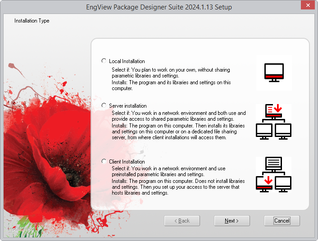The width and height of the screenshot is (318, 241).
Task: Select the Local Installation radio button
Action: [x=104, y=61]
